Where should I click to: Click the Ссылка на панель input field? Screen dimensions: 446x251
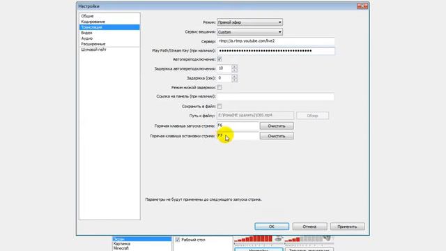[x=276, y=96]
